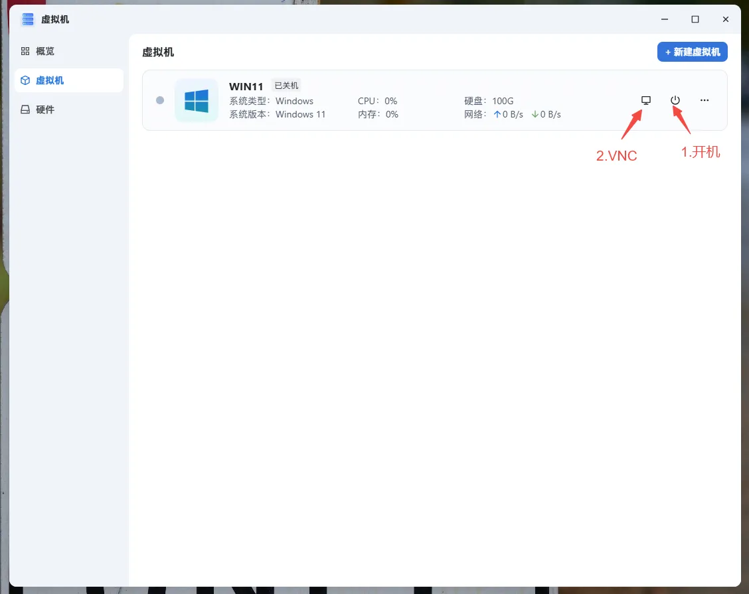The height and width of the screenshot is (594, 749).
Task: Click the gray status dot indicator
Action: (160, 100)
